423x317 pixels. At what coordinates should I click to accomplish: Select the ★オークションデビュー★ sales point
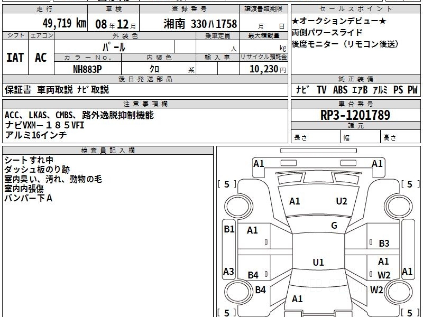click(339, 22)
